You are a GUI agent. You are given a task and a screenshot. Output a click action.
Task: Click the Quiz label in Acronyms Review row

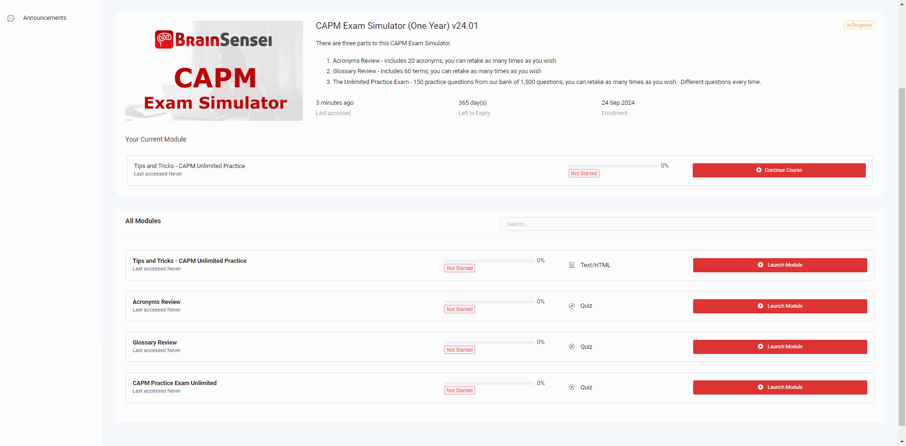[586, 306]
